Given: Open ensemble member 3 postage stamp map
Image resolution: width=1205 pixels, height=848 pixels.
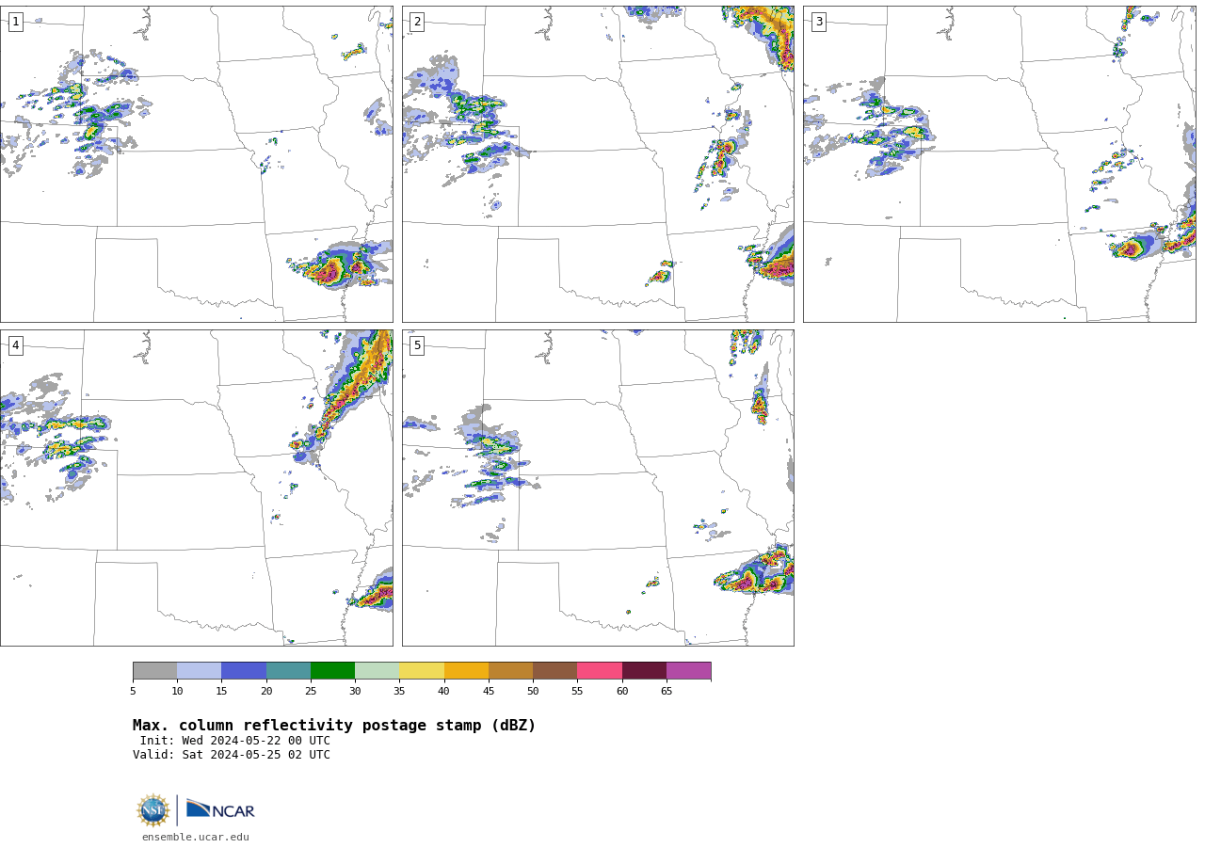Looking at the screenshot, I should pyautogui.click(x=999, y=164).
